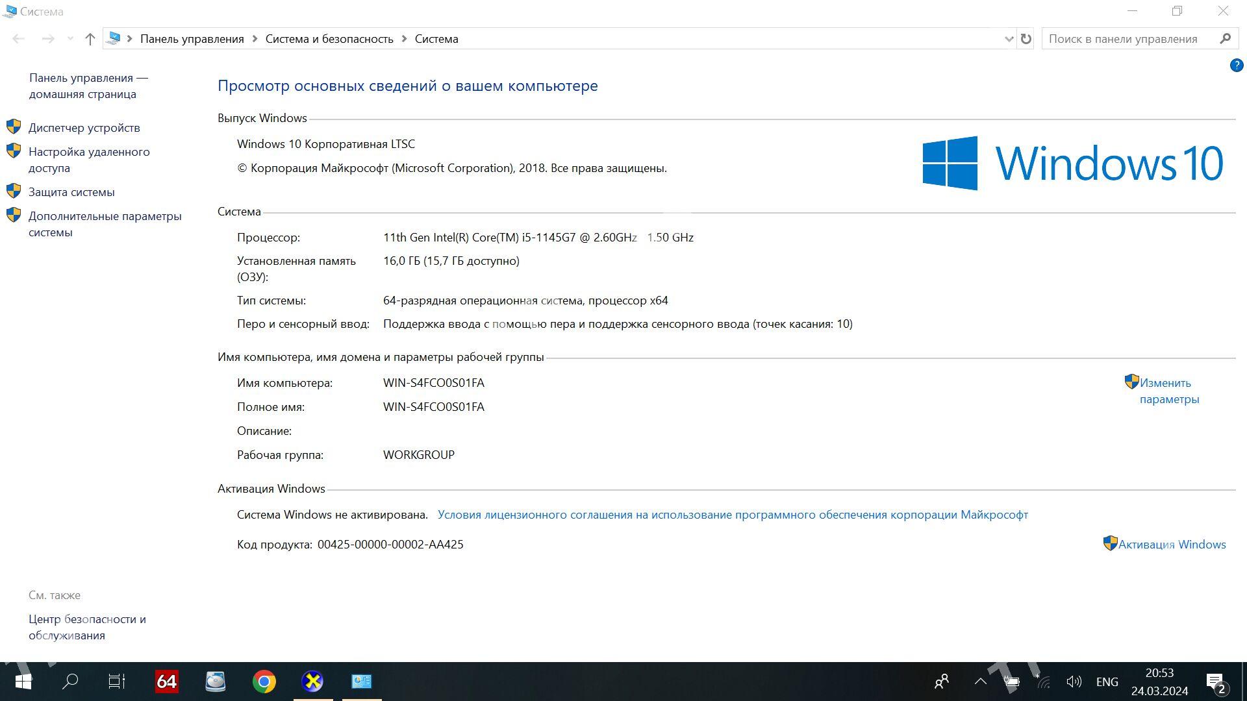Click Windows activation link (Активация Windows)
The image size is (1247, 701).
(x=1172, y=545)
